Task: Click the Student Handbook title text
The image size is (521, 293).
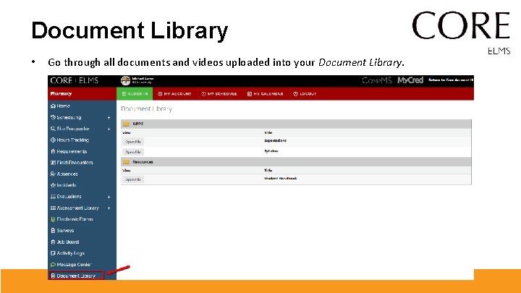Action: pyautogui.click(x=281, y=179)
